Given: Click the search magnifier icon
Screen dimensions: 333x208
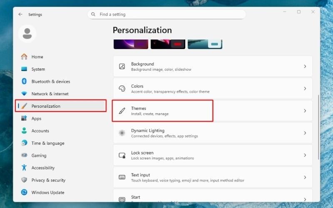Looking at the screenshot, I should click(93, 14).
